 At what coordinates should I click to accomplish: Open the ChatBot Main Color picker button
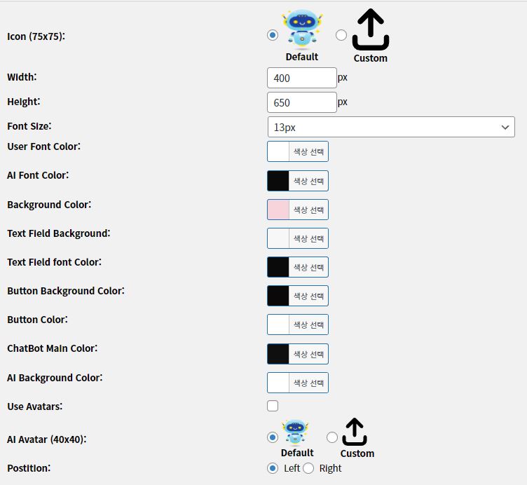tap(308, 353)
